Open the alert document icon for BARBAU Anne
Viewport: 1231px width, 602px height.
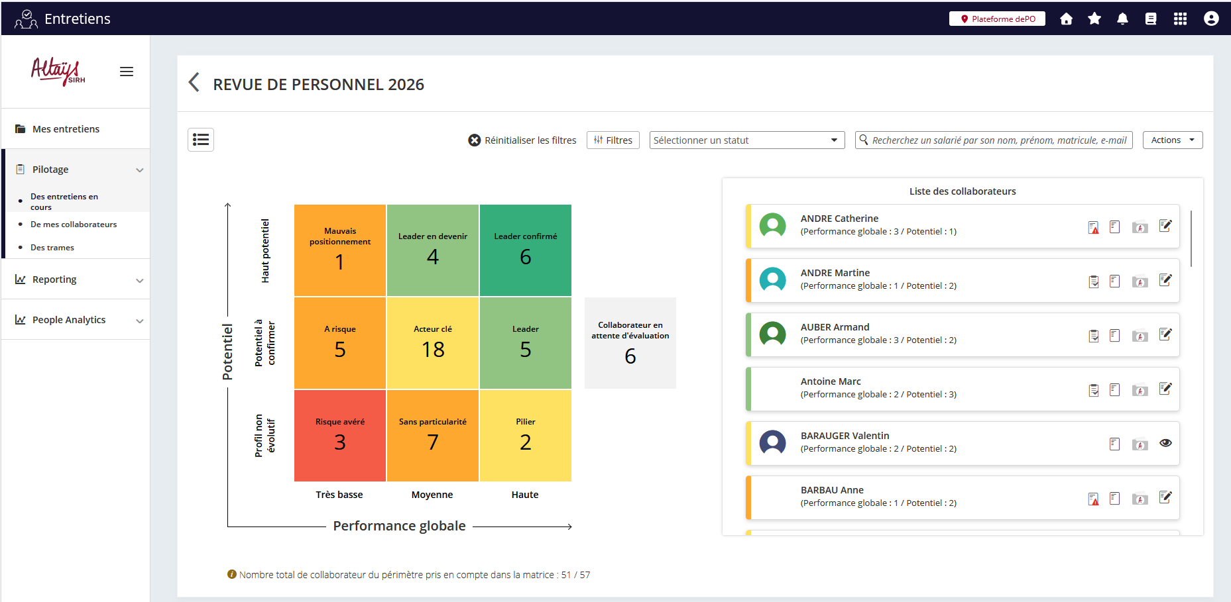point(1093,498)
